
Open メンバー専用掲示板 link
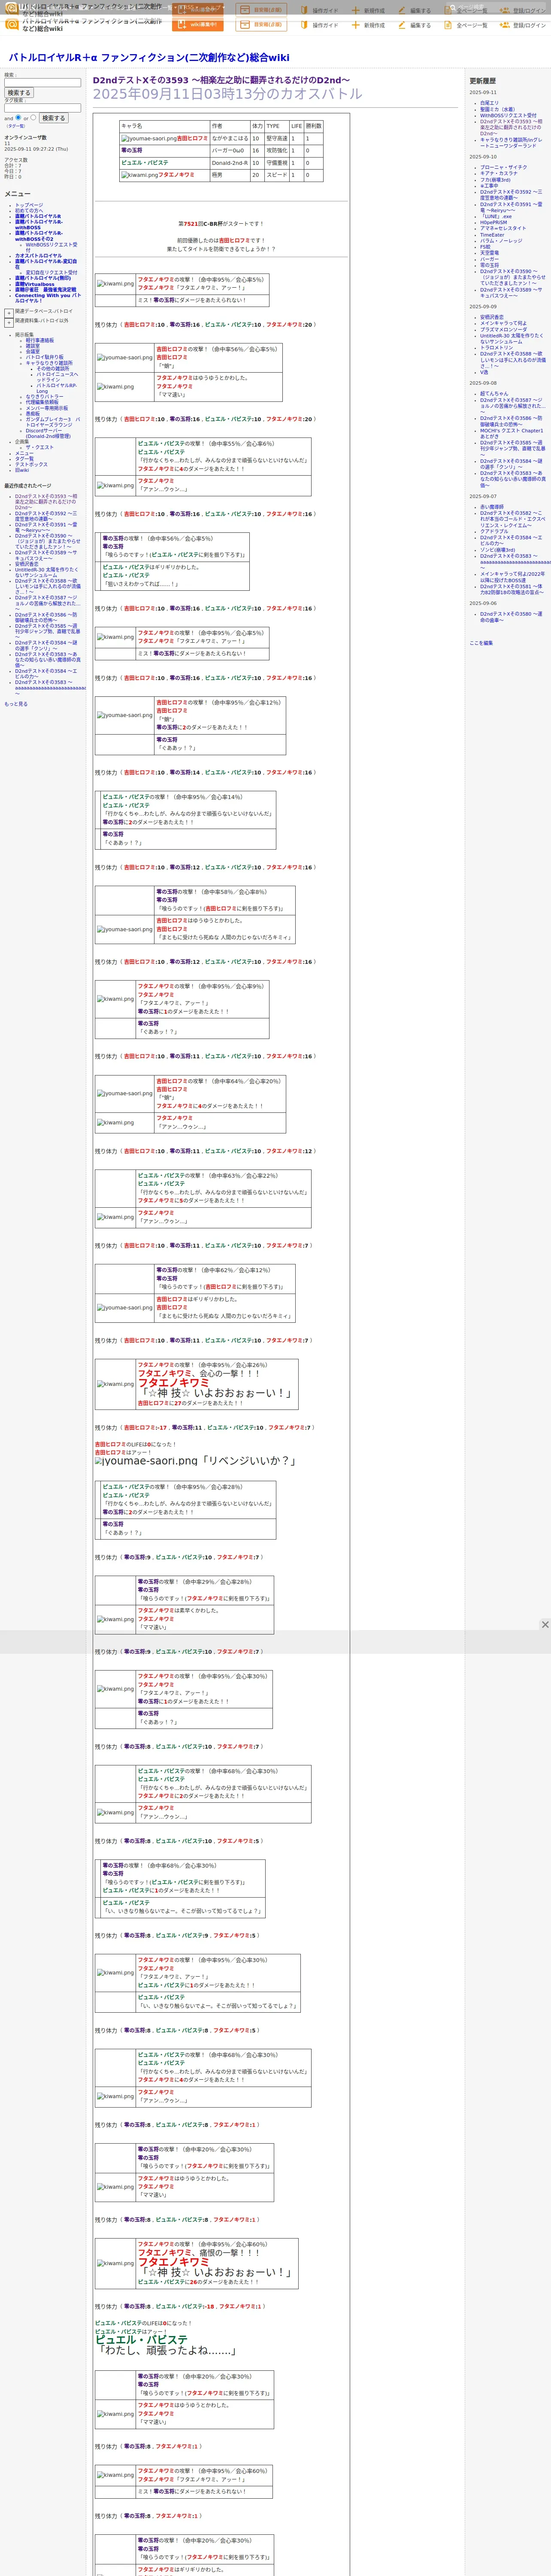tap(47, 408)
